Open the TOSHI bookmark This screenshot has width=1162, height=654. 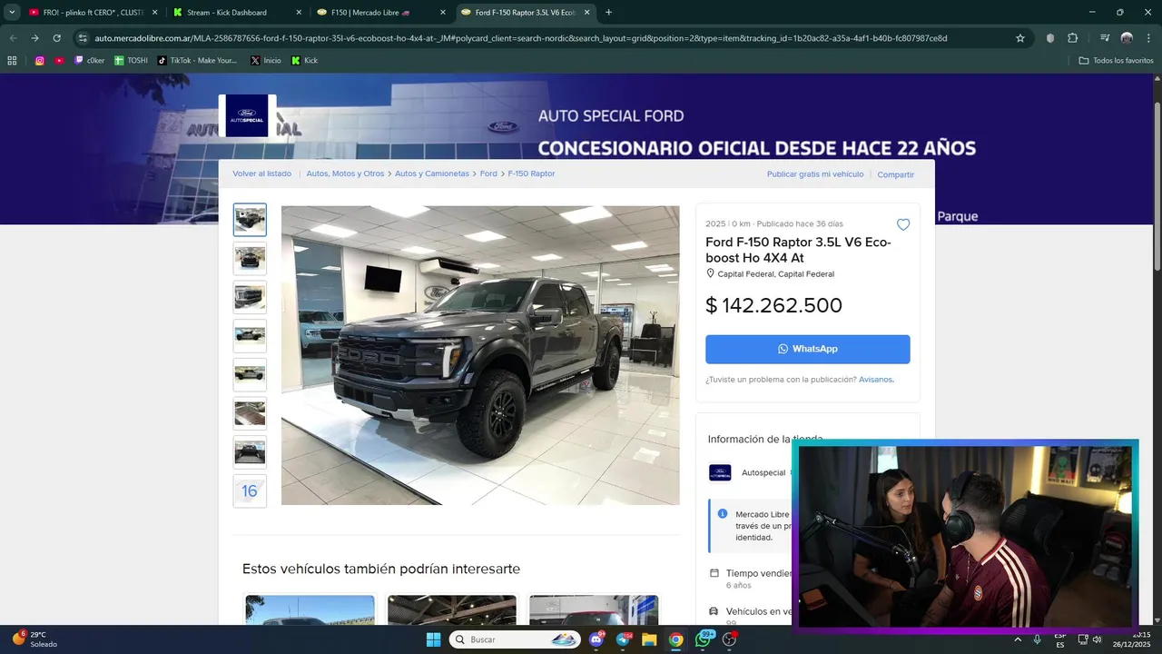click(x=131, y=61)
